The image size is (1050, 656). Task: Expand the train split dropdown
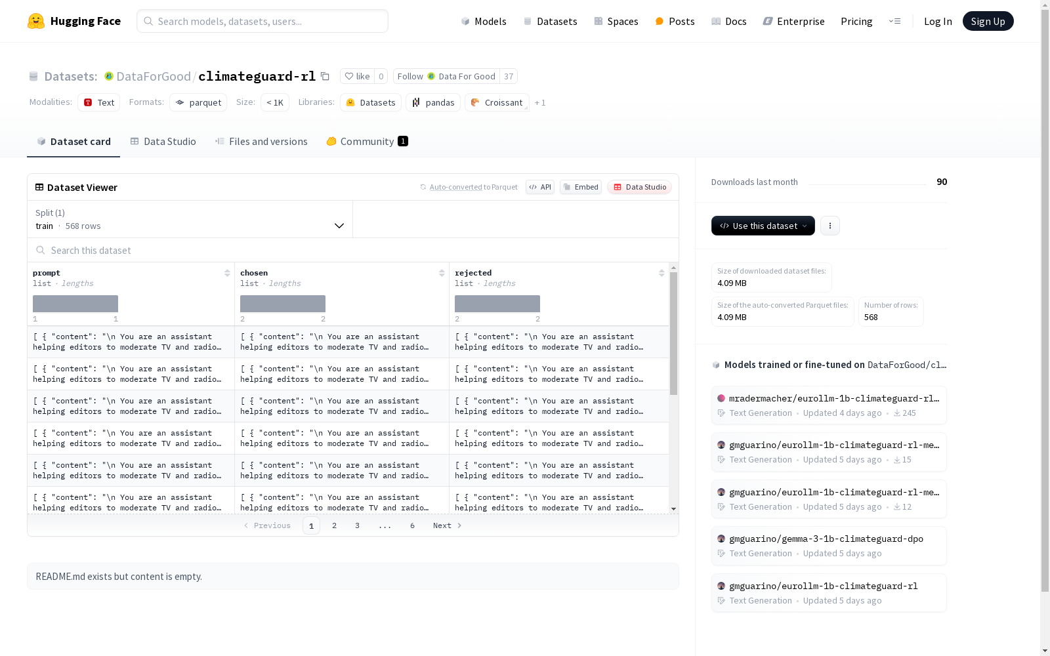pyautogui.click(x=190, y=219)
